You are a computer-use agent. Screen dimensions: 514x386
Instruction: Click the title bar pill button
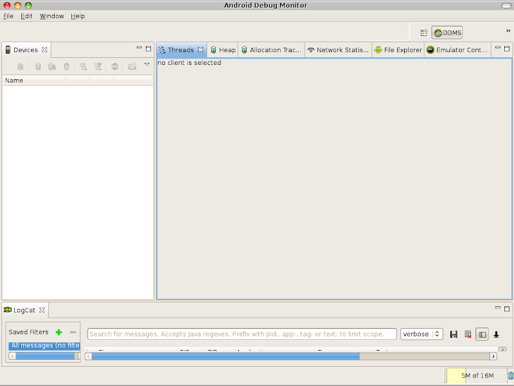(506, 5)
